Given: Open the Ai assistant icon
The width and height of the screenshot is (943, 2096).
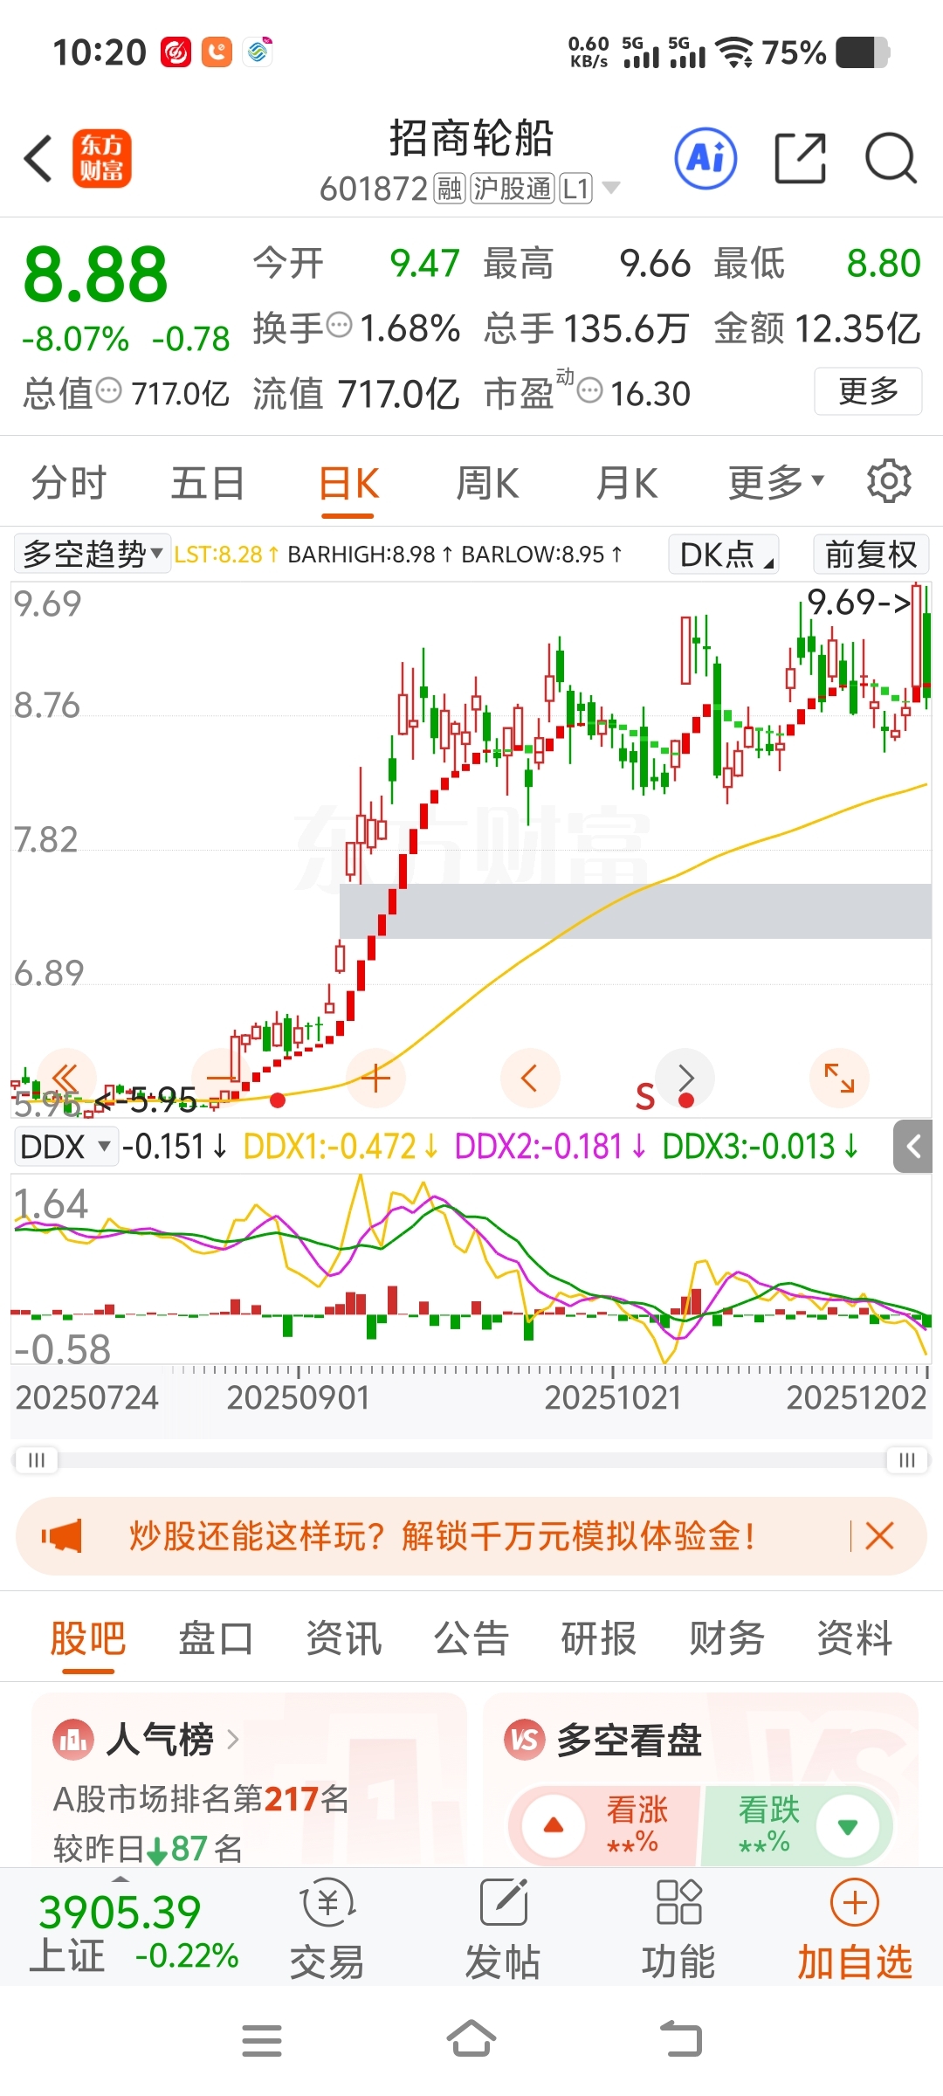Looking at the screenshot, I should point(706,158).
